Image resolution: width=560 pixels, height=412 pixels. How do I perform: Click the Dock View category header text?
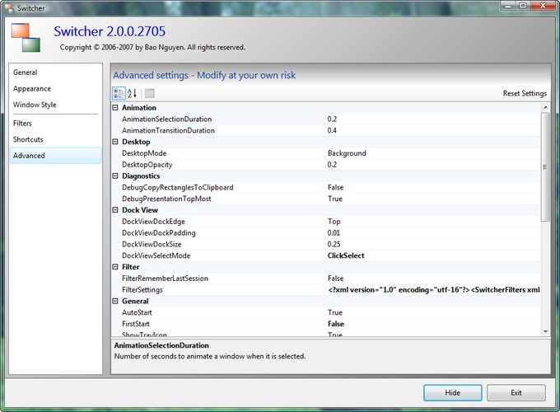(140, 210)
